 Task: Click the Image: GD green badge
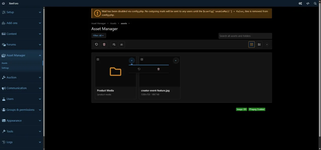(x=242, y=109)
